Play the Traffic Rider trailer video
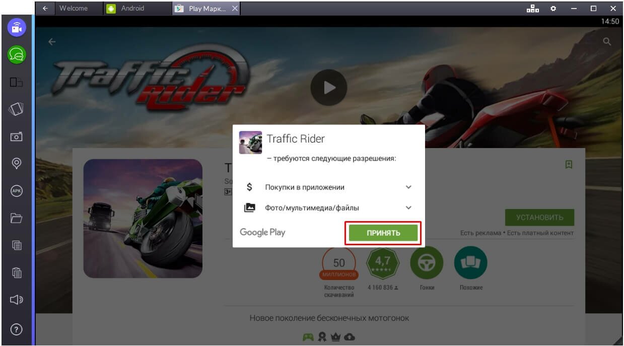 328,88
